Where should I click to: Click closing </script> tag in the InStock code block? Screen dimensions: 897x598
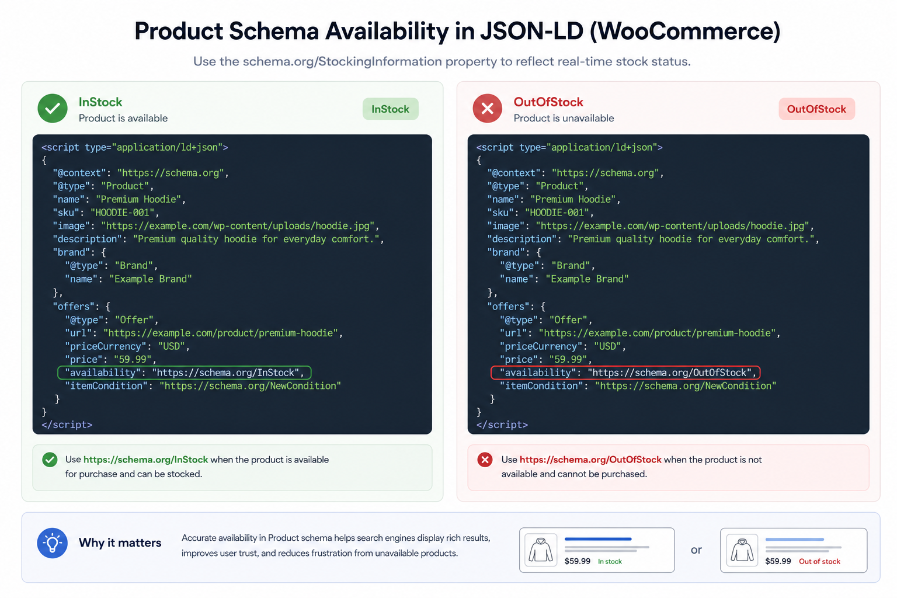(x=67, y=425)
